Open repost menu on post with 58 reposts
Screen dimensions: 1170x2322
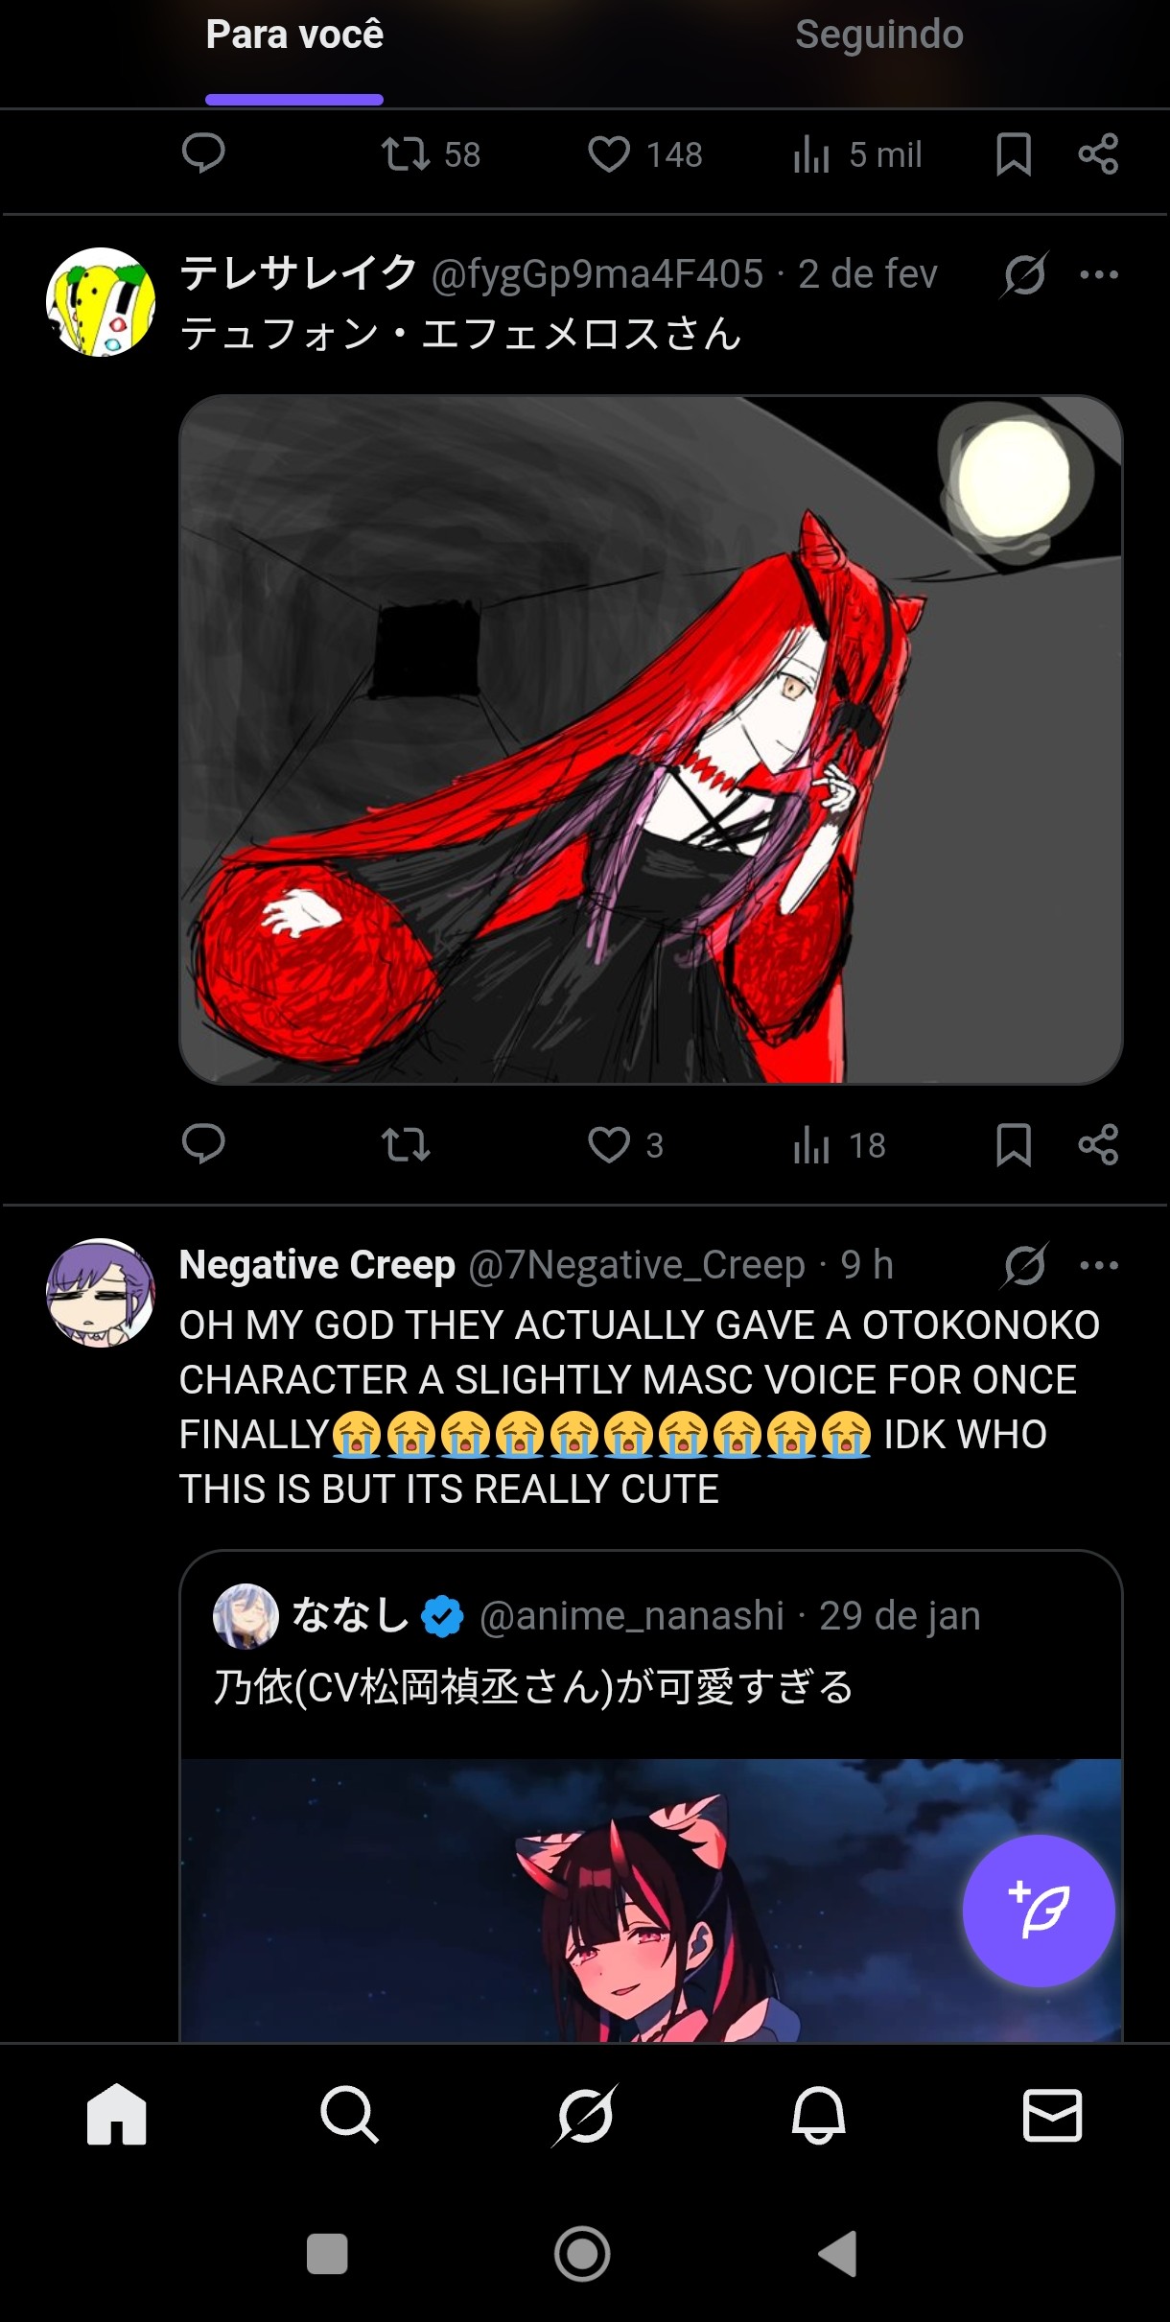(x=431, y=154)
